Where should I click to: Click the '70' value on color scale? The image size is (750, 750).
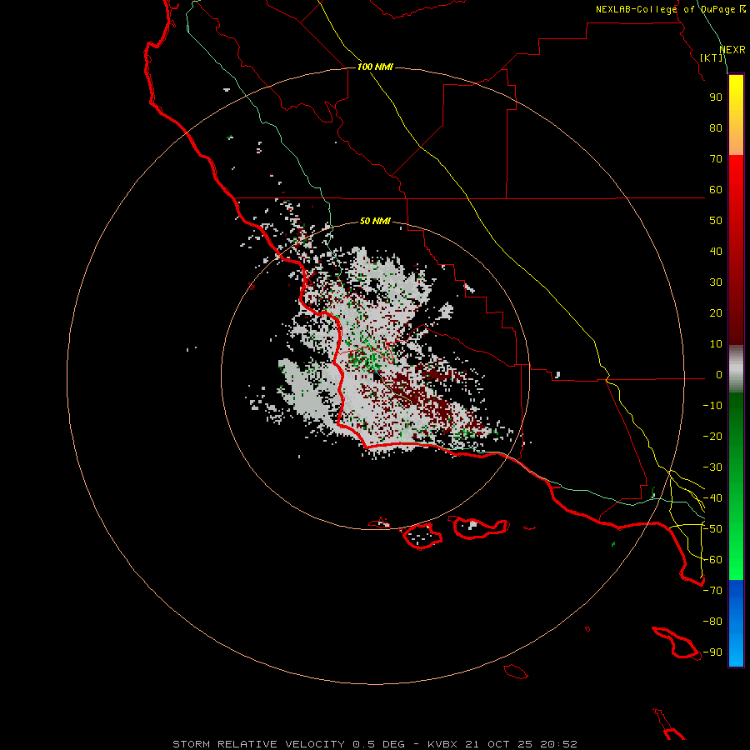[x=716, y=159]
